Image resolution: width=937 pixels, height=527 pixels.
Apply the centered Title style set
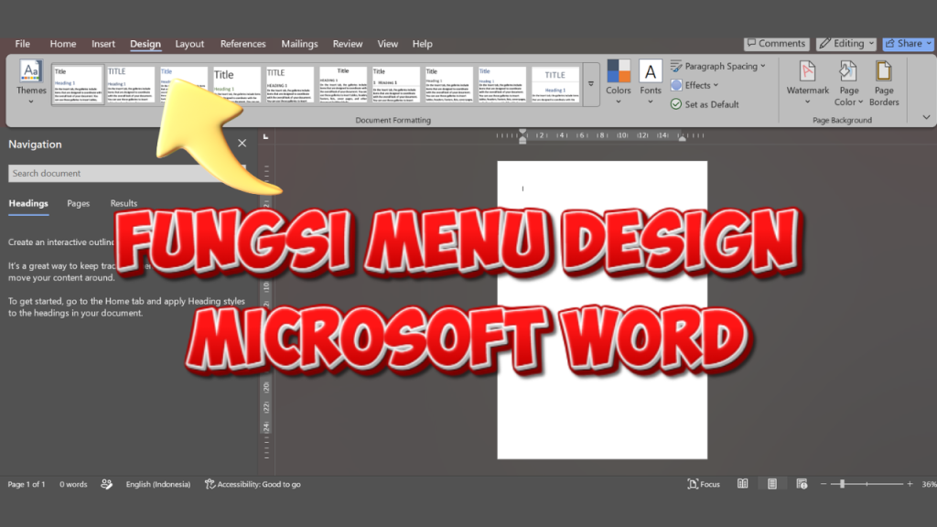tap(343, 85)
